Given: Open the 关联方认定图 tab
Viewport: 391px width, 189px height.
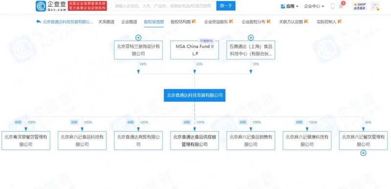Looking at the screenshot, I should click(x=294, y=21).
